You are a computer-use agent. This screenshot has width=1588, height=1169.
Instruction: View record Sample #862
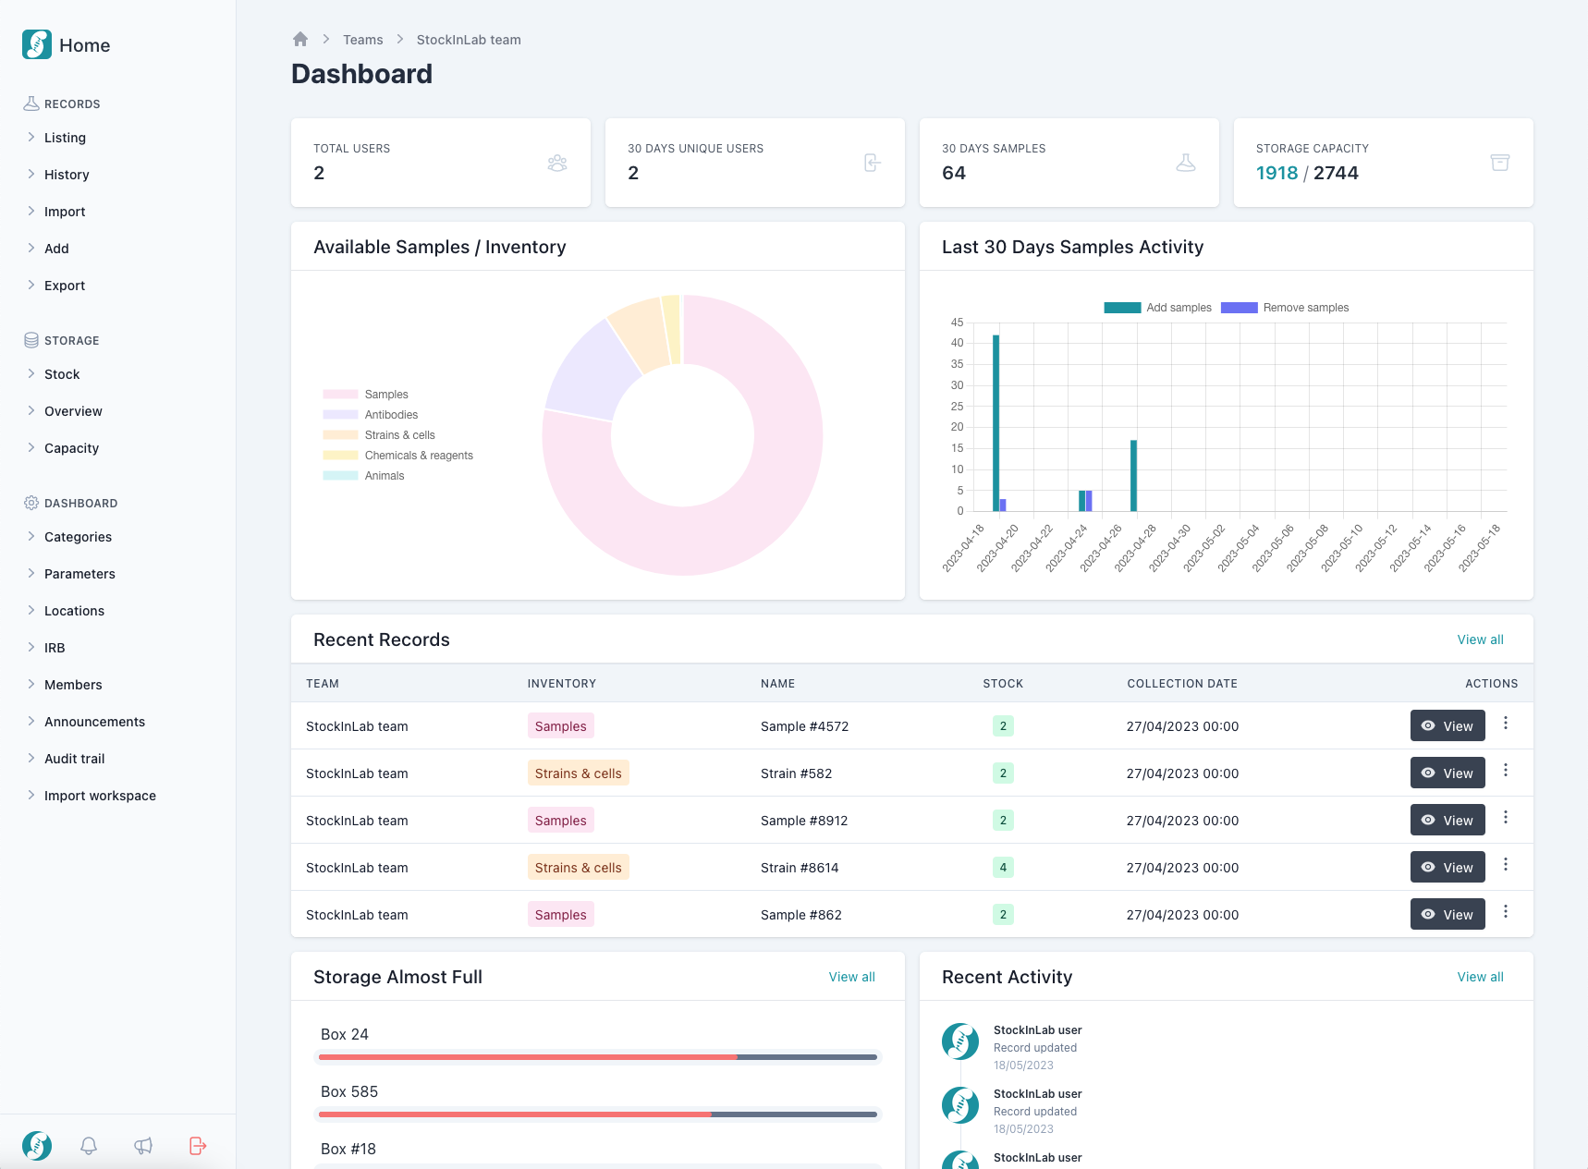1448,914
